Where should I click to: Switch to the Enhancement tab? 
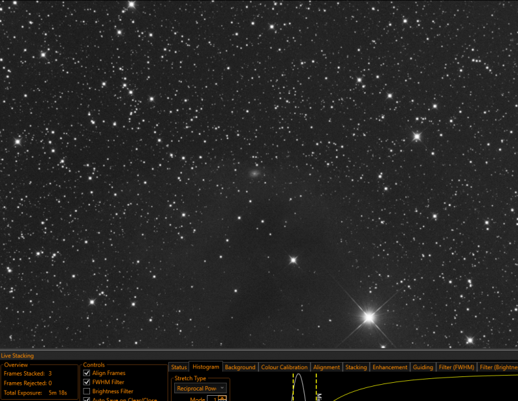(390, 367)
